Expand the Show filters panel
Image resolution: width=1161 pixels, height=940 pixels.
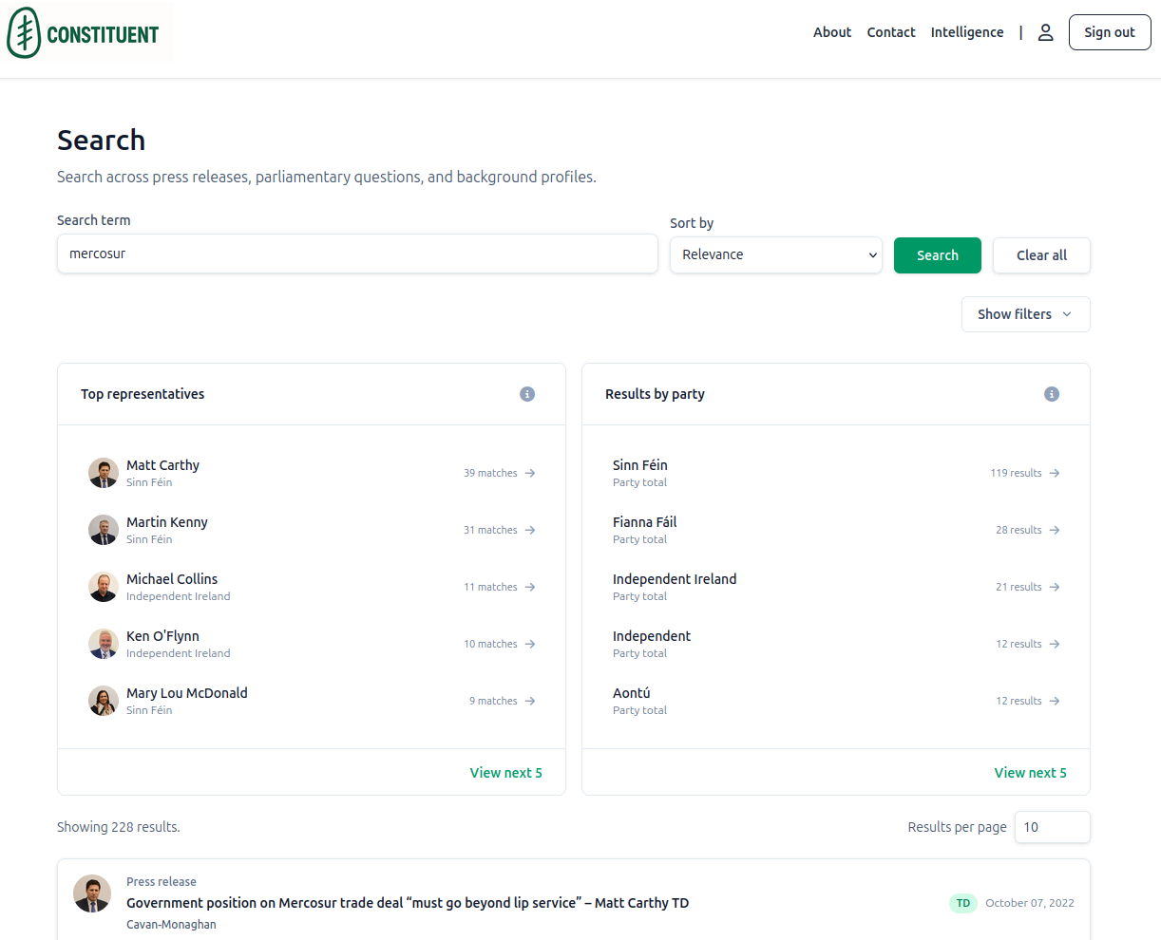[1025, 313]
